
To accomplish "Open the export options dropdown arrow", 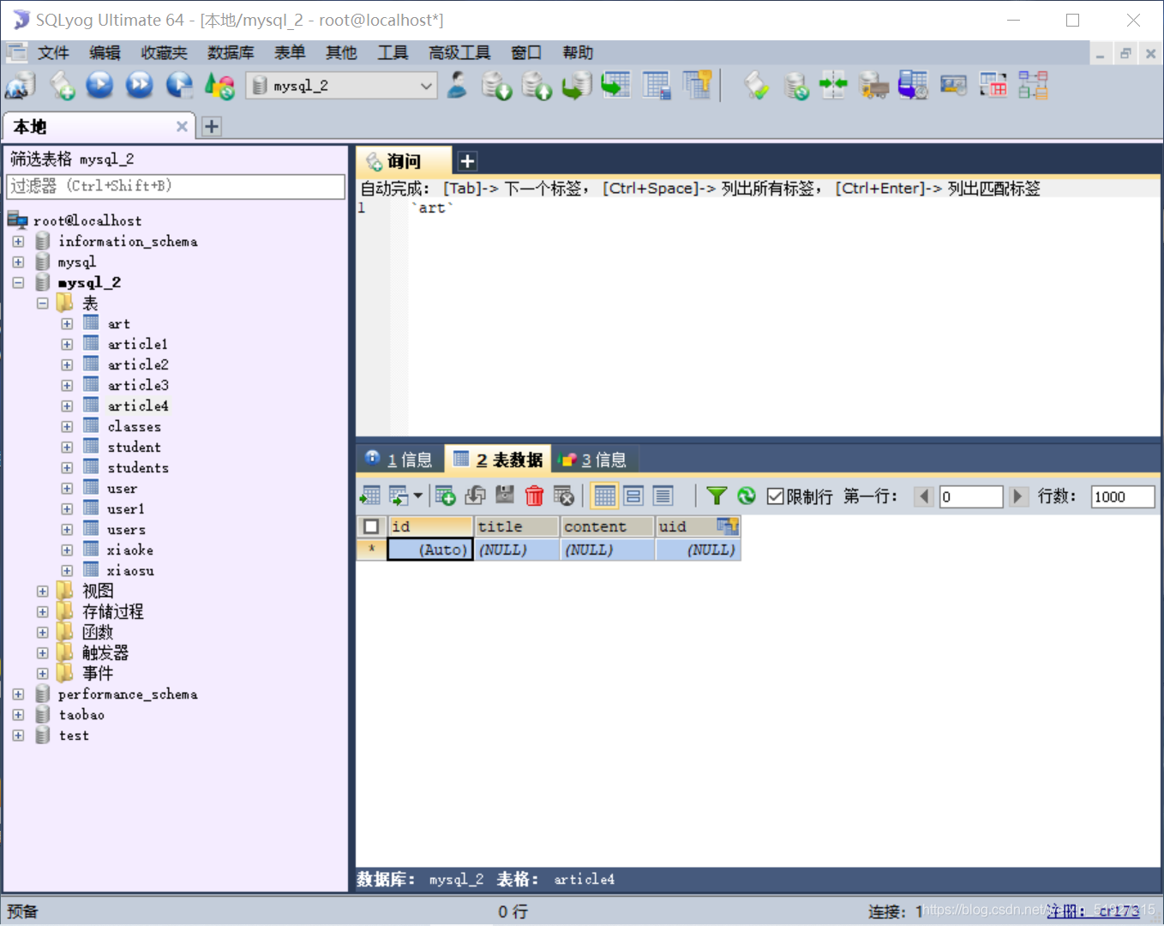I will click(x=417, y=496).
